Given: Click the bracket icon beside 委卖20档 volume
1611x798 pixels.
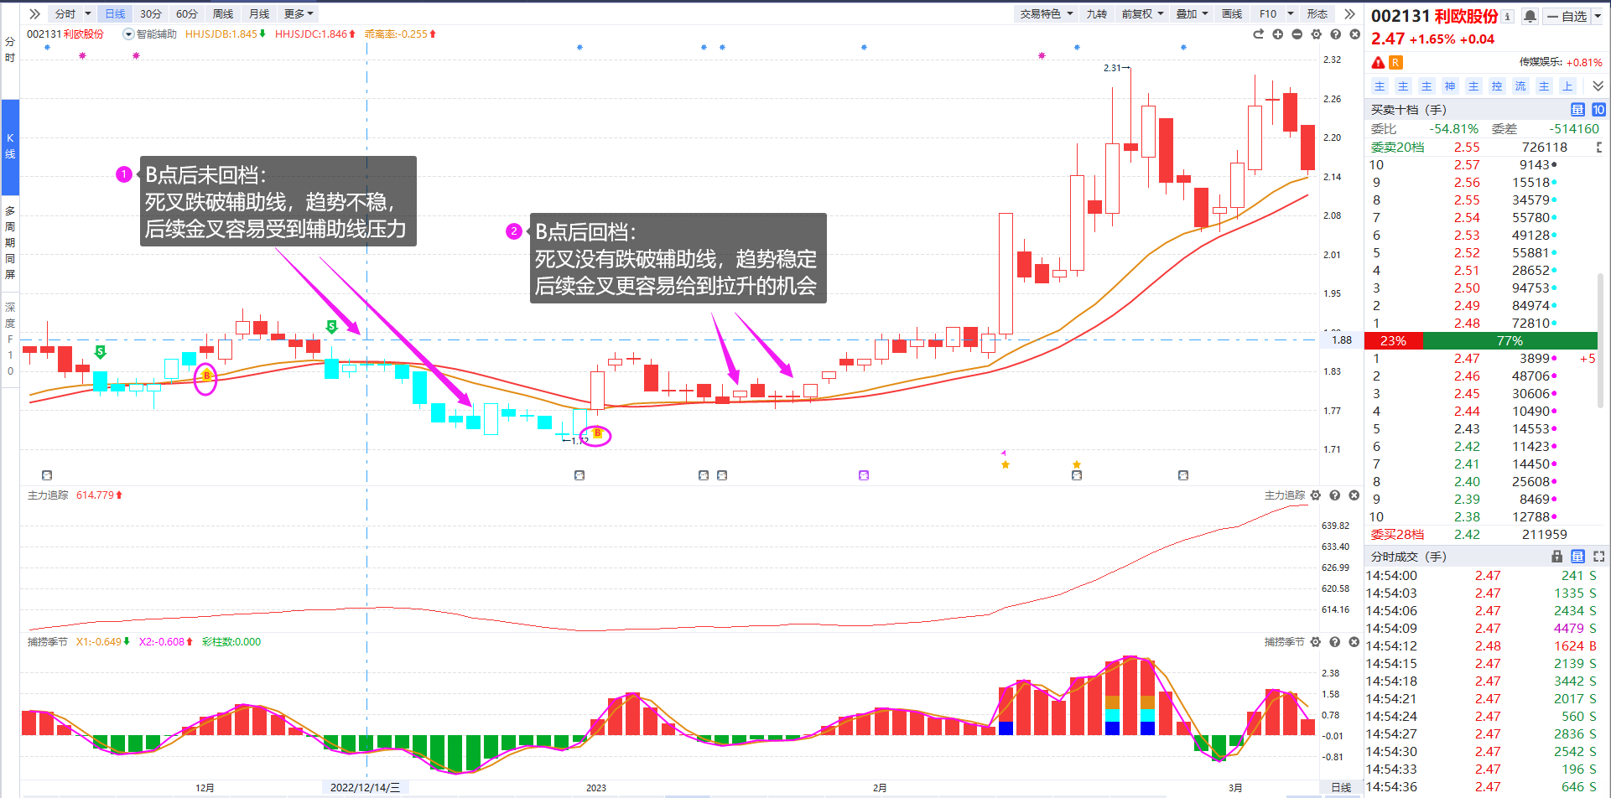Looking at the screenshot, I should [1599, 148].
